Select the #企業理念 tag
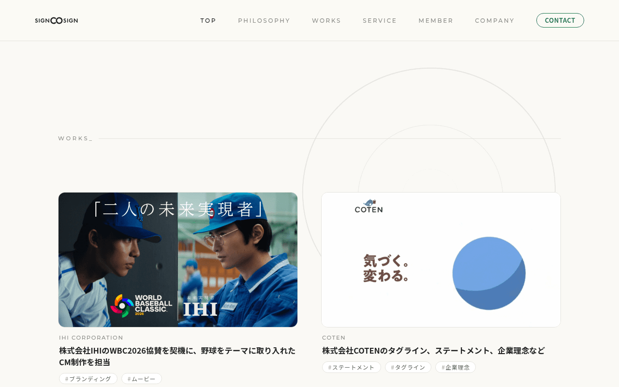The height and width of the screenshot is (387, 619). tap(456, 367)
